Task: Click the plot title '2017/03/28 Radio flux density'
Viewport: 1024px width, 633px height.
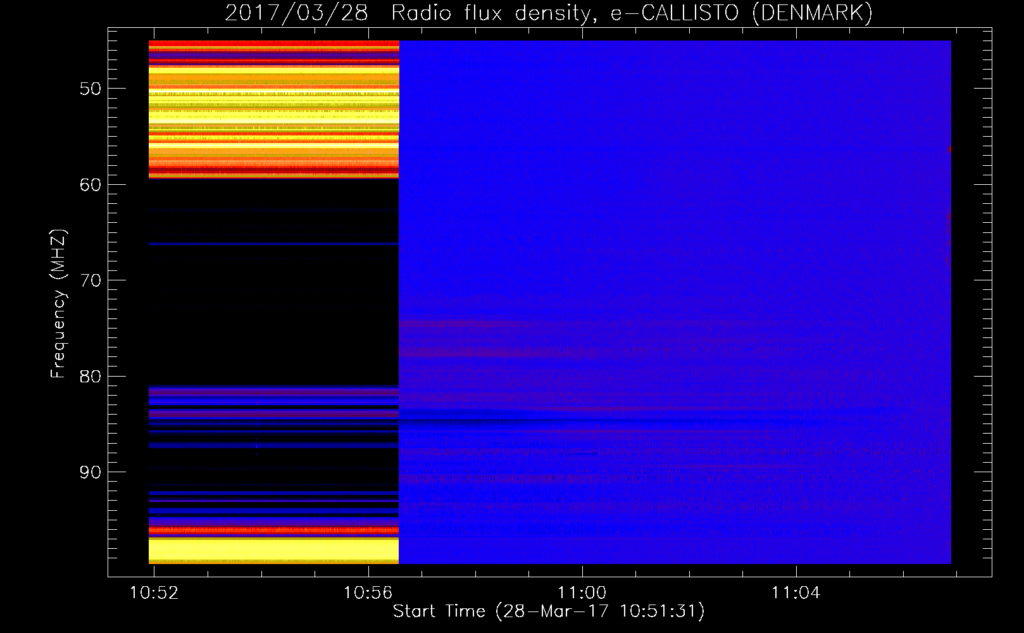Action: pos(549,13)
